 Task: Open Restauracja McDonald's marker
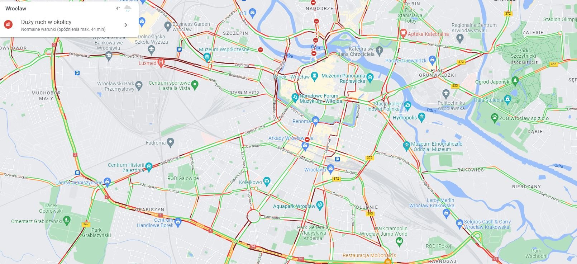(x=387, y=261)
